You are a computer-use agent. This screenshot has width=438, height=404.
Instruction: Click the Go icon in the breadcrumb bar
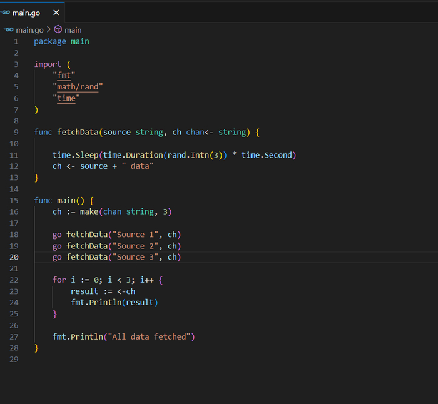[x=9, y=29]
